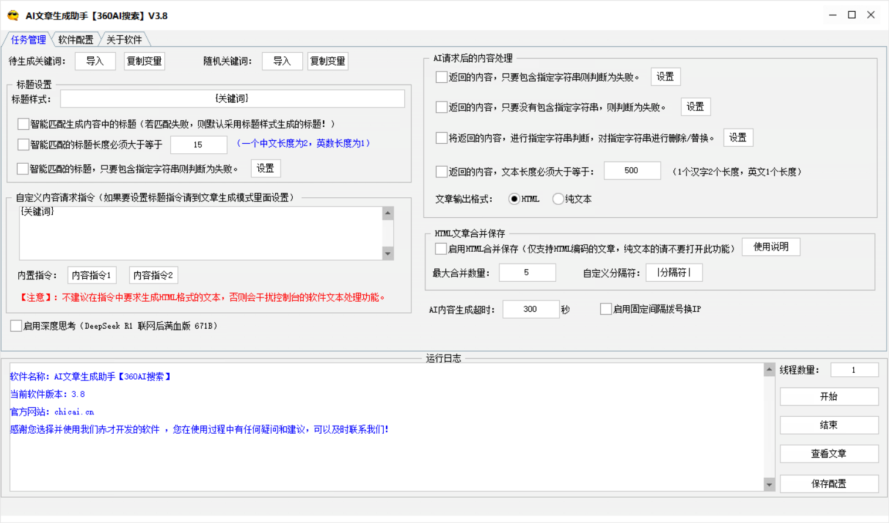Open the 软件配置 tab

[x=76, y=39]
